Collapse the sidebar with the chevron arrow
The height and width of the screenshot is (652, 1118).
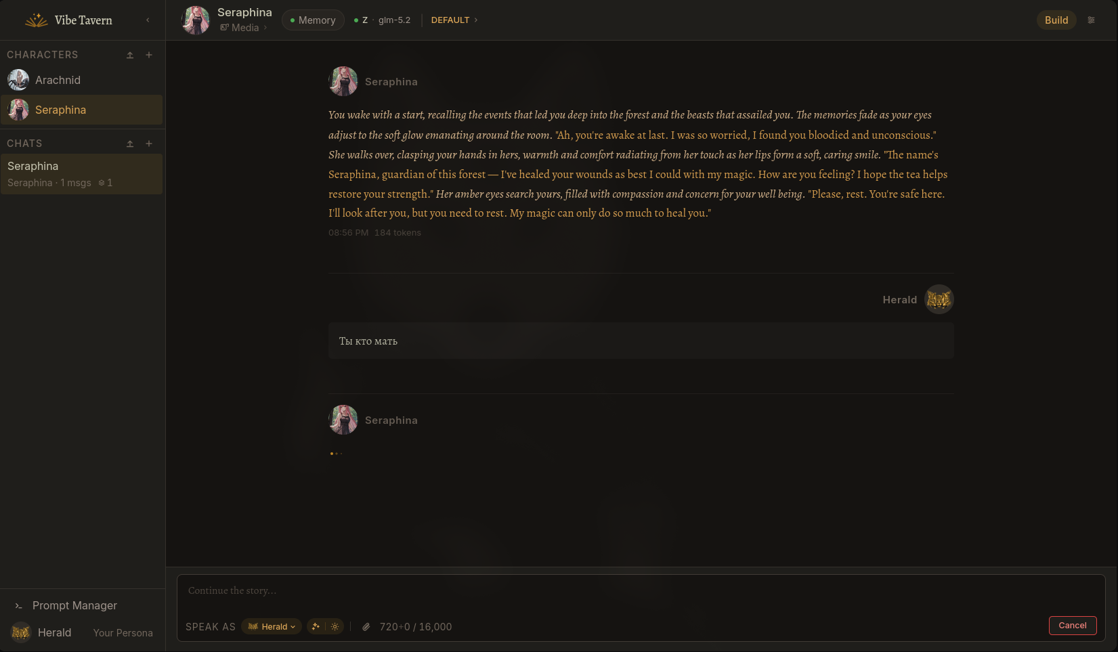pos(148,20)
